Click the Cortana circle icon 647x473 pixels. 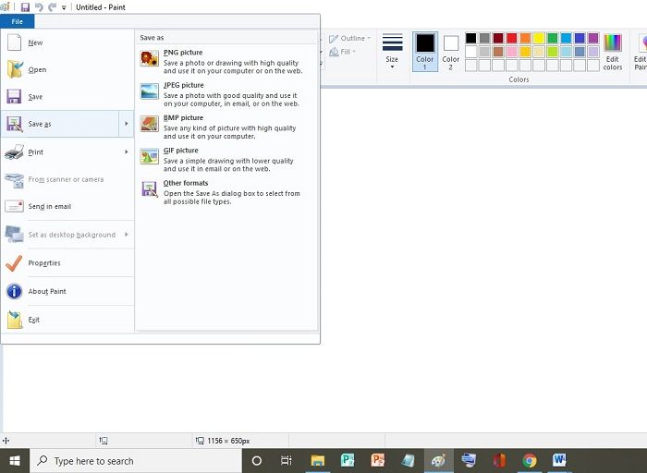coord(257,461)
